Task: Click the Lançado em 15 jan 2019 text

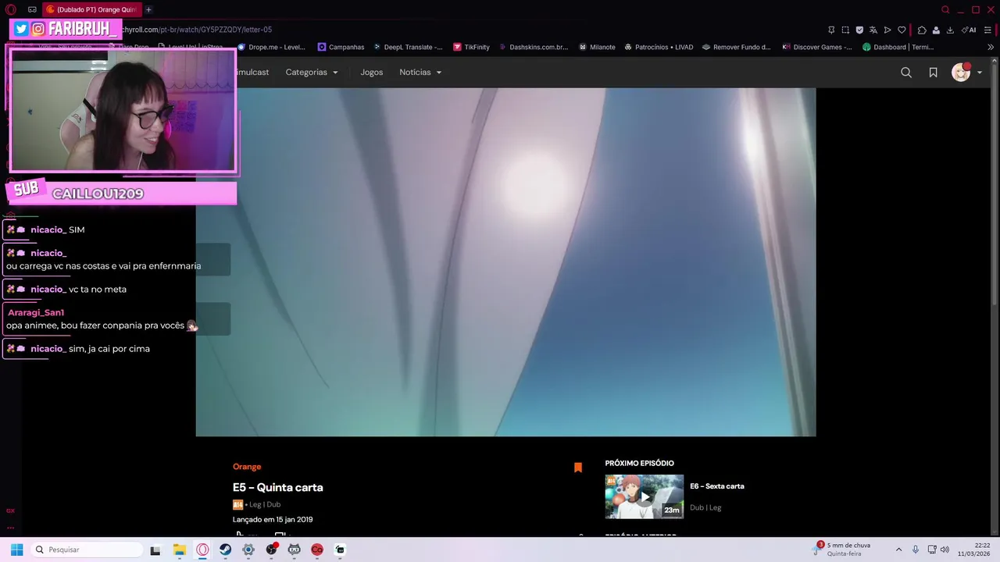Action: coord(273,520)
